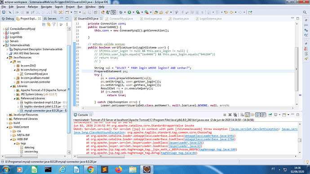310x174 pixels.
Task: Open Firefox from the Windows taskbar
Action: pyautogui.click(x=119, y=170)
